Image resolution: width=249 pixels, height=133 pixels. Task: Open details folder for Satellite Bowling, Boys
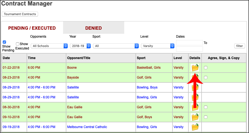pos(195,87)
